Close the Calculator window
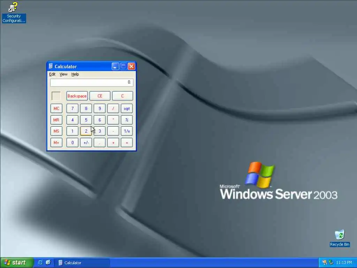The width and height of the screenshot is (357, 268). pyautogui.click(x=131, y=66)
